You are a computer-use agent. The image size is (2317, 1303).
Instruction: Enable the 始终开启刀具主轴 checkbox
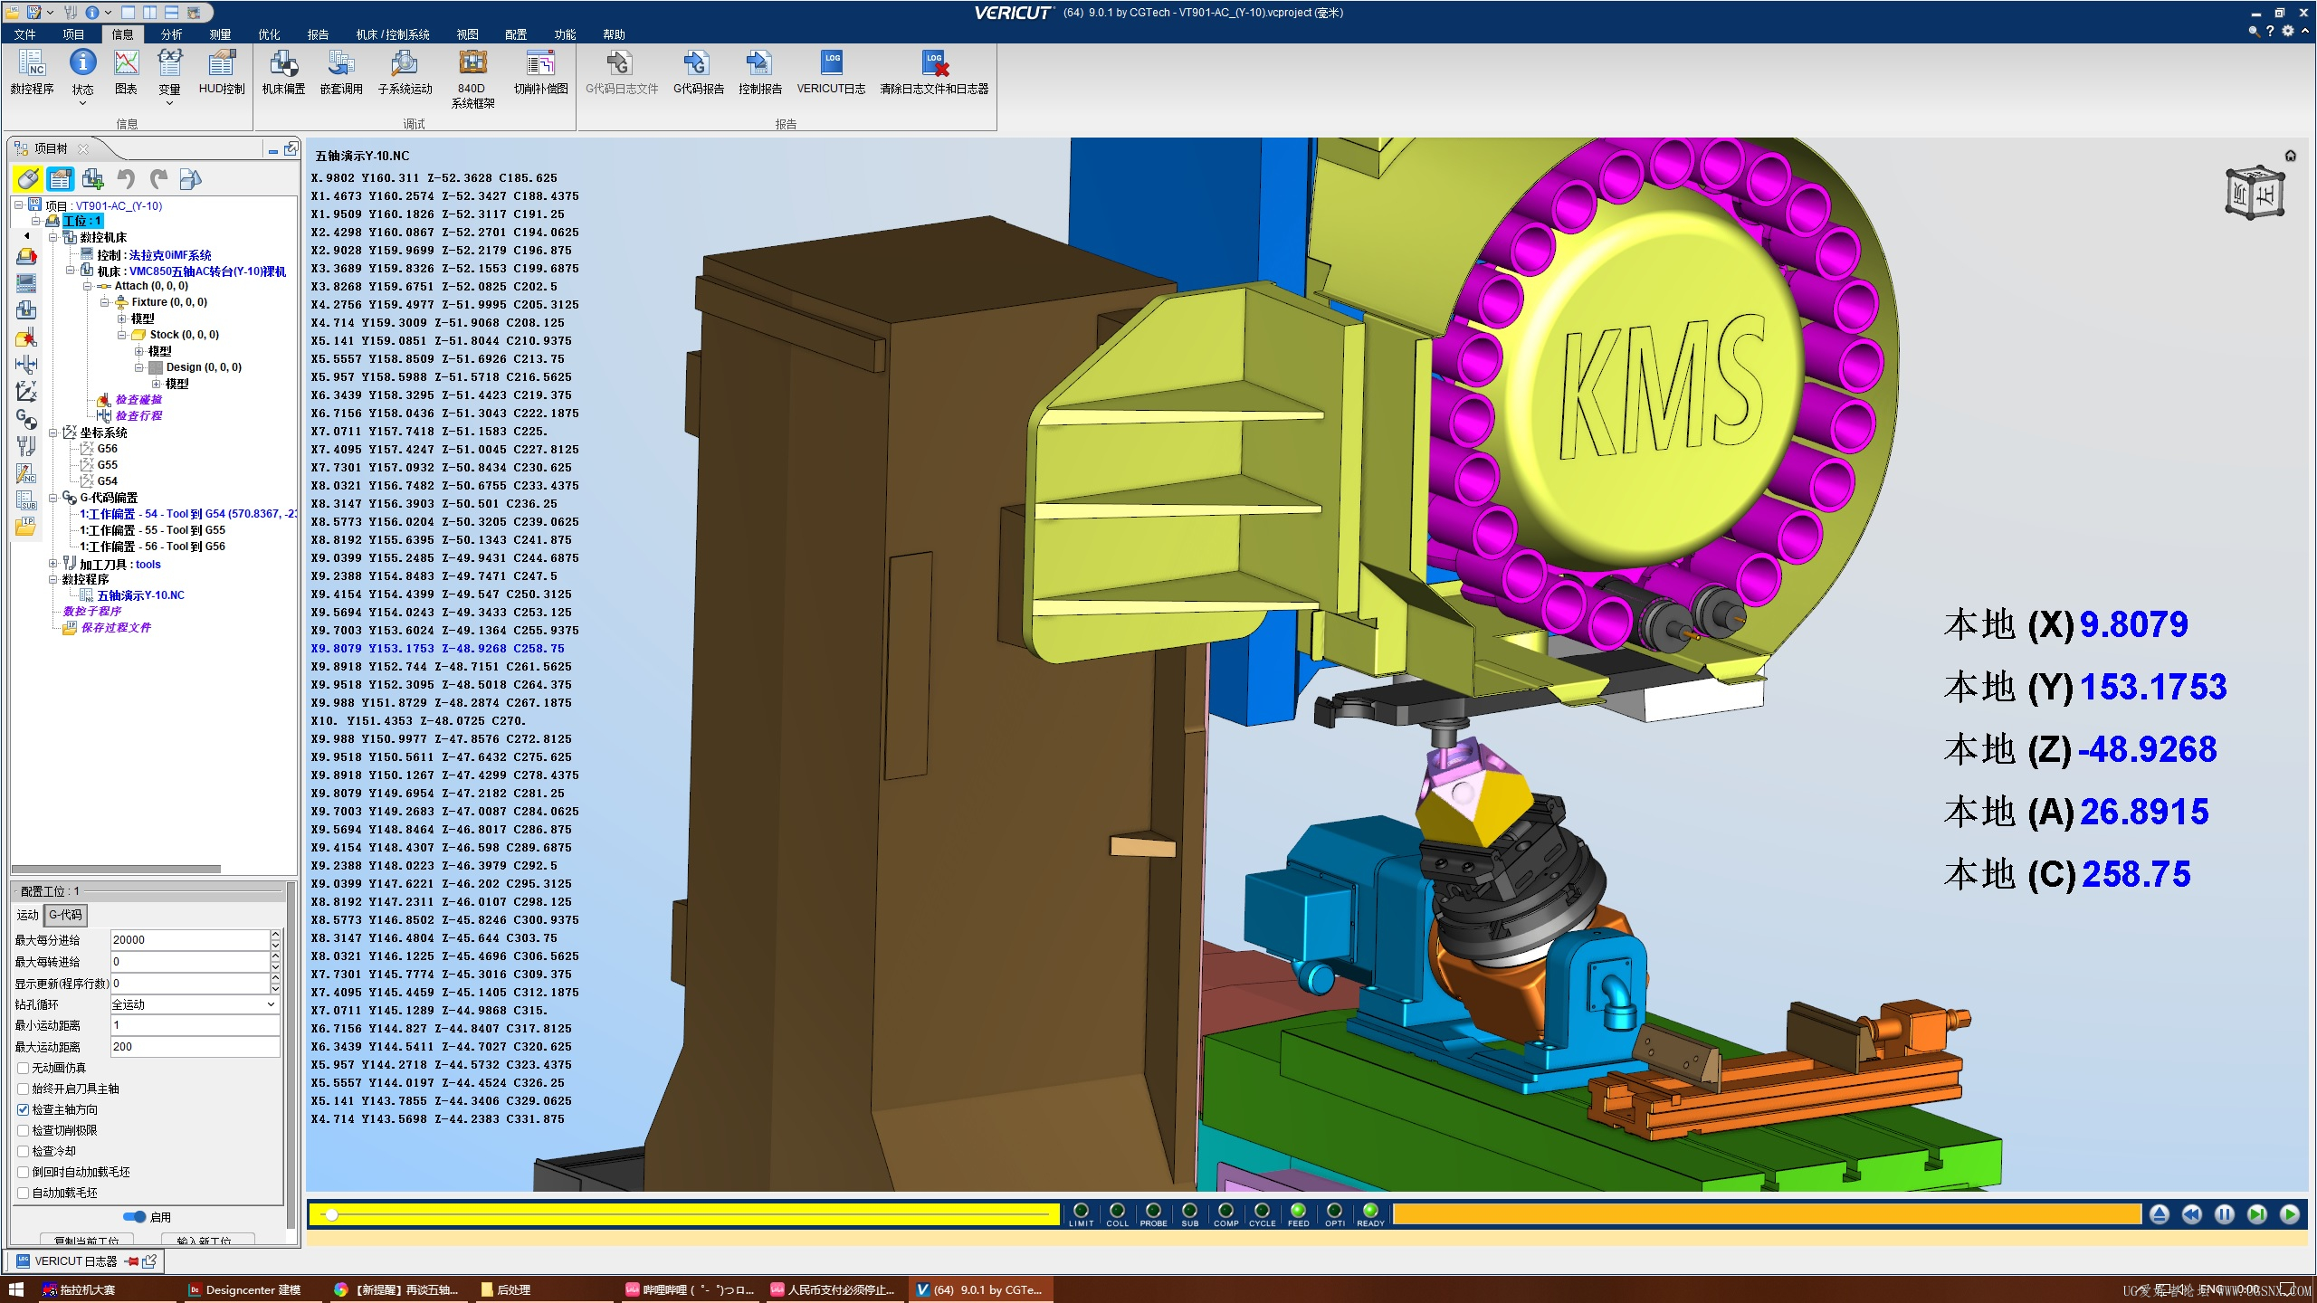(24, 1089)
